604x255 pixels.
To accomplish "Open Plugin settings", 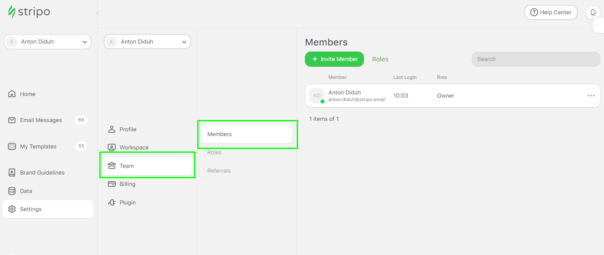I will tap(127, 203).
